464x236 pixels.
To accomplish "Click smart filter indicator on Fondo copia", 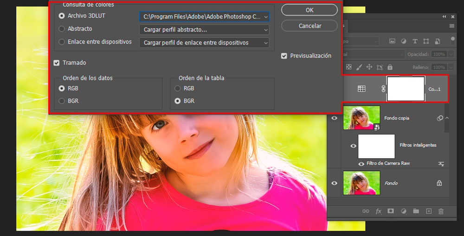I will (x=440, y=118).
